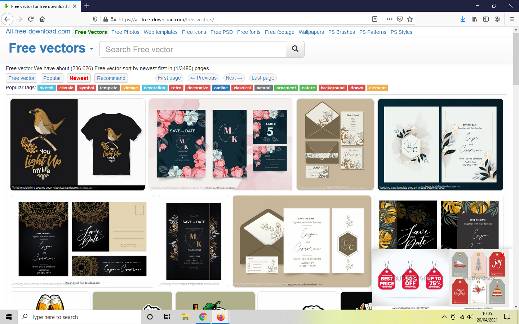Launch File Explorer from taskbar
Screen dimensions: 519x324
click(185, 317)
